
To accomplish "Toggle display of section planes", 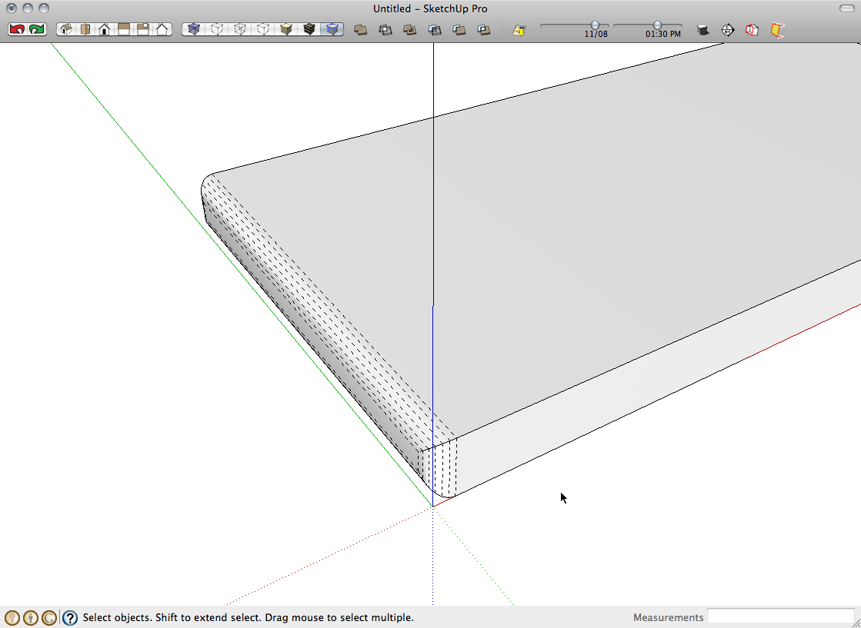I will point(753,30).
